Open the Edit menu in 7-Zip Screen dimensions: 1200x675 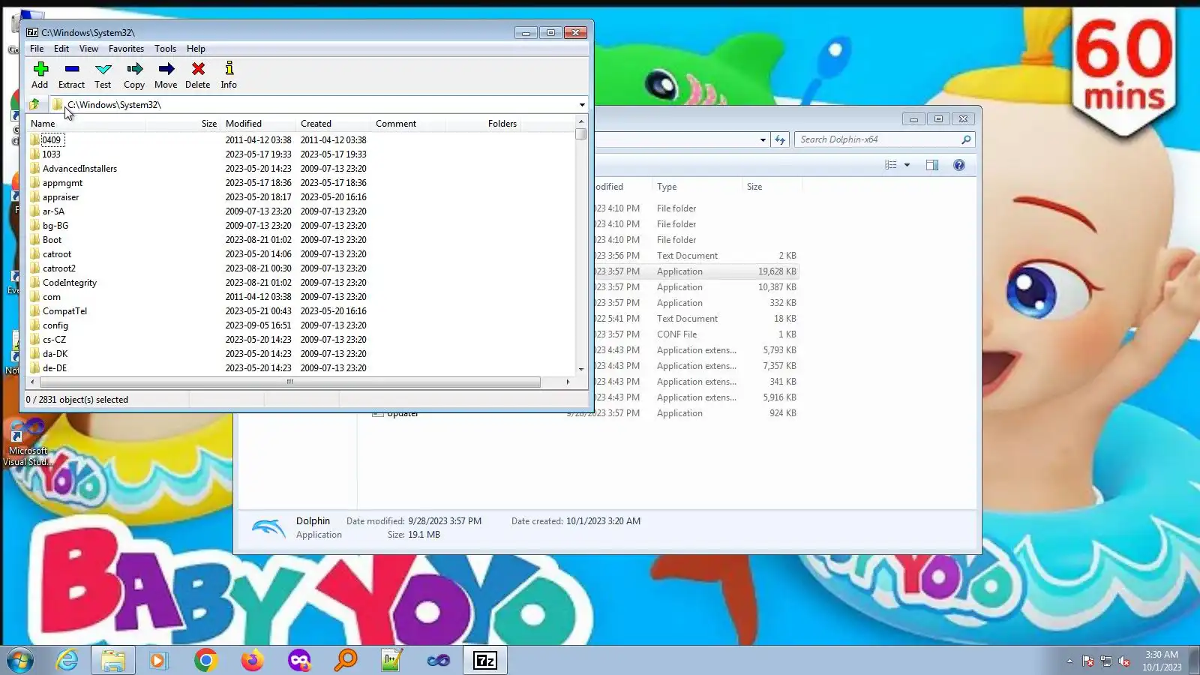coord(61,49)
